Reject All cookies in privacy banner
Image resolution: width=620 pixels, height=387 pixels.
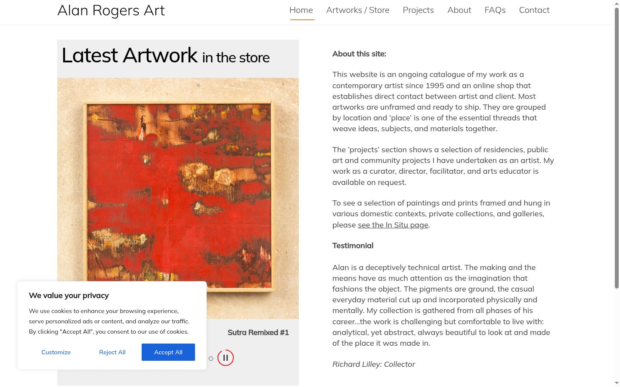pyautogui.click(x=112, y=352)
